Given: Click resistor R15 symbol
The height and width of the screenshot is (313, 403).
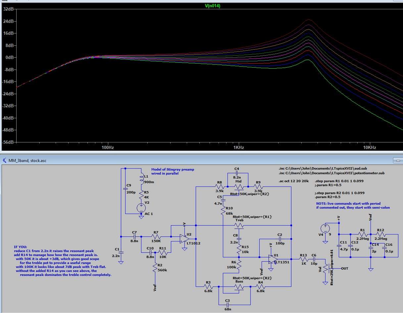Looking at the screenshot, I should [x=239, y=249].
